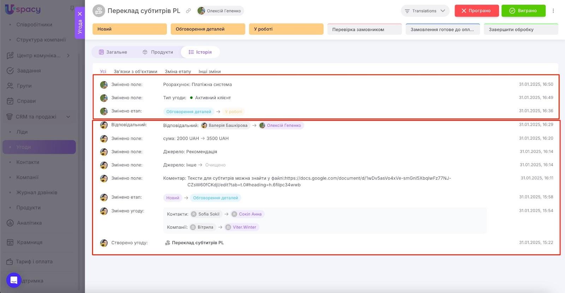Close the Угода side panel
Image resolution: width=565 pixels, height=293 pixels.
80,14
